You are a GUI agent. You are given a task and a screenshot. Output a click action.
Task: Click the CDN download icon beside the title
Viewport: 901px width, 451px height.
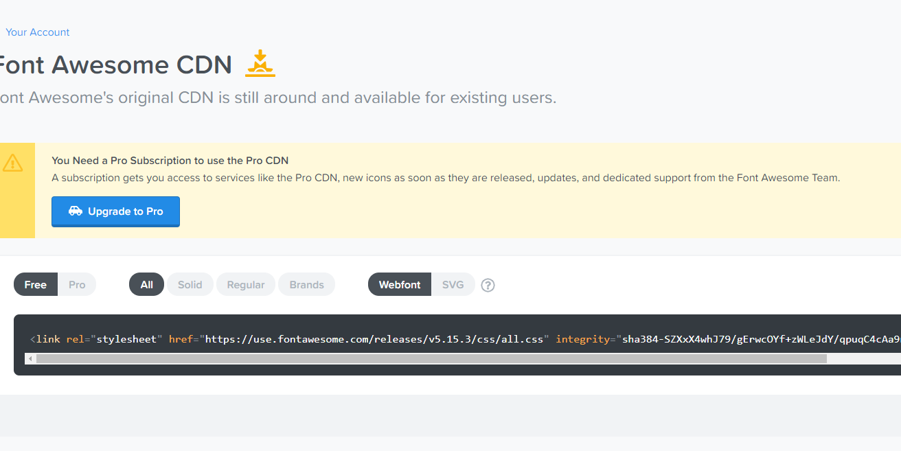pos(260,63)
